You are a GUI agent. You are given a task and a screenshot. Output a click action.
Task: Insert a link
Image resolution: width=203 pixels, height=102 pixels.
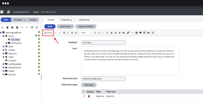click(128, 33)
